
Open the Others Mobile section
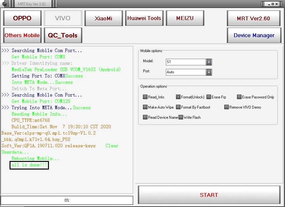[22, 35]
